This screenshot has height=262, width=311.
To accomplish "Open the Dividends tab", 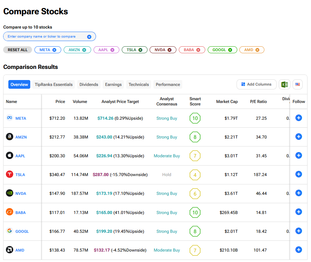I will point(89,85).
